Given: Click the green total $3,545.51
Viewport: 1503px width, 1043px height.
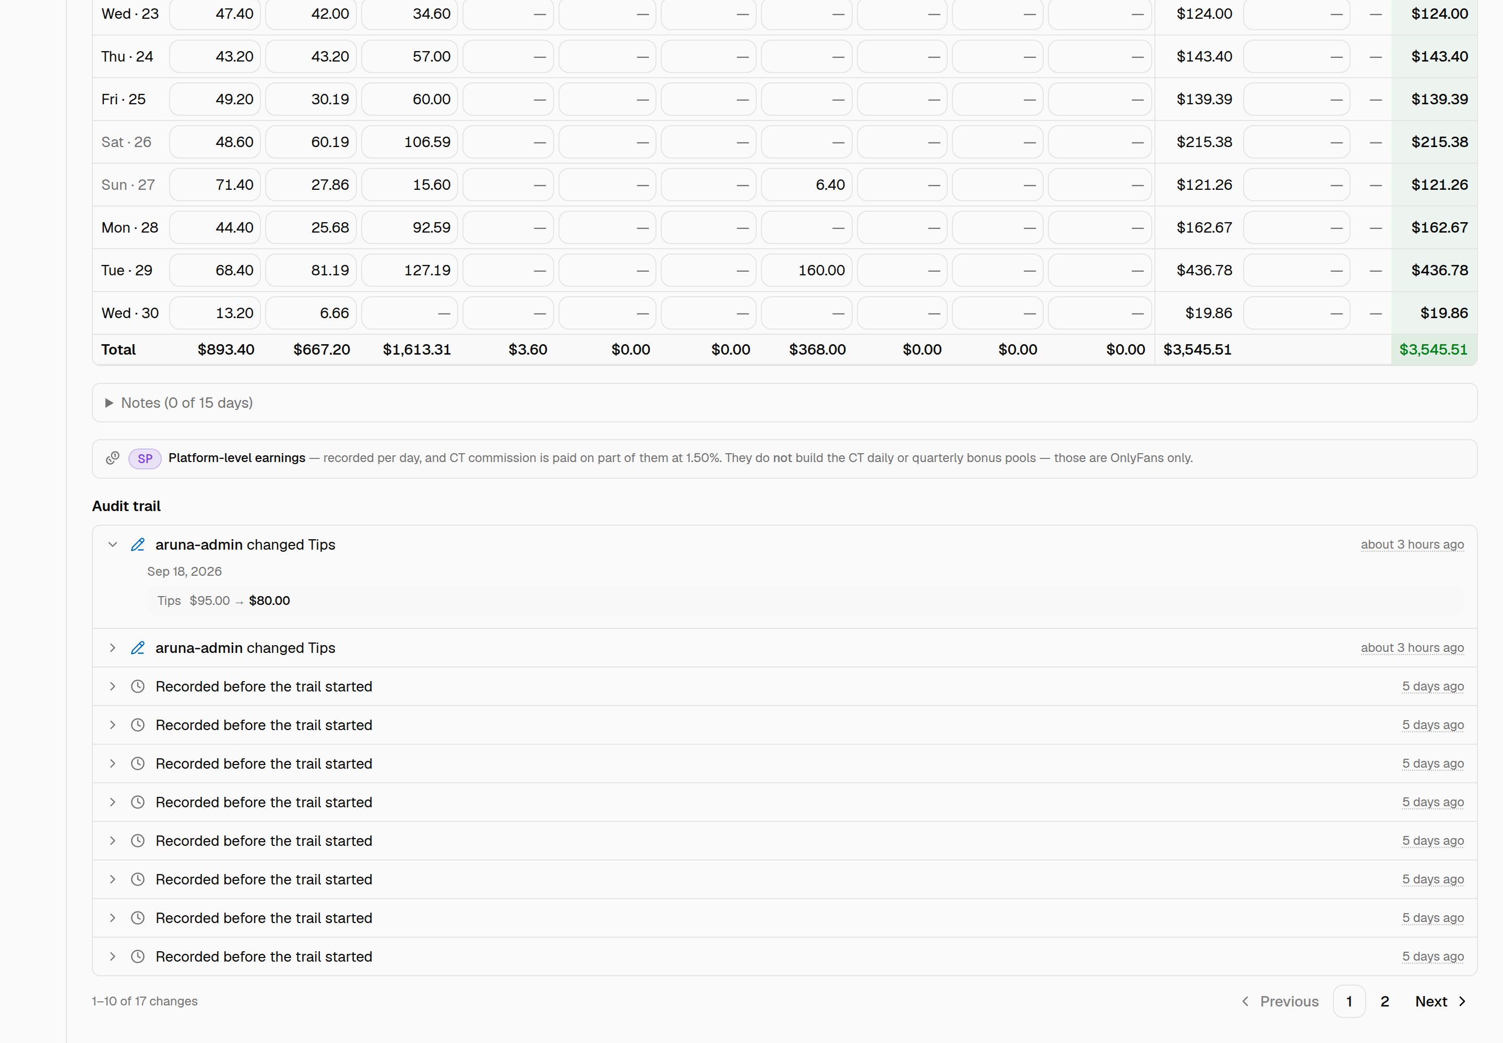Looking at the screenshot, I should pyautogui.click(x=1433, y=349).
